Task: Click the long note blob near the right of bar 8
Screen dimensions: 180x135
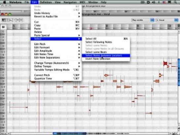Action: [128, 87]
